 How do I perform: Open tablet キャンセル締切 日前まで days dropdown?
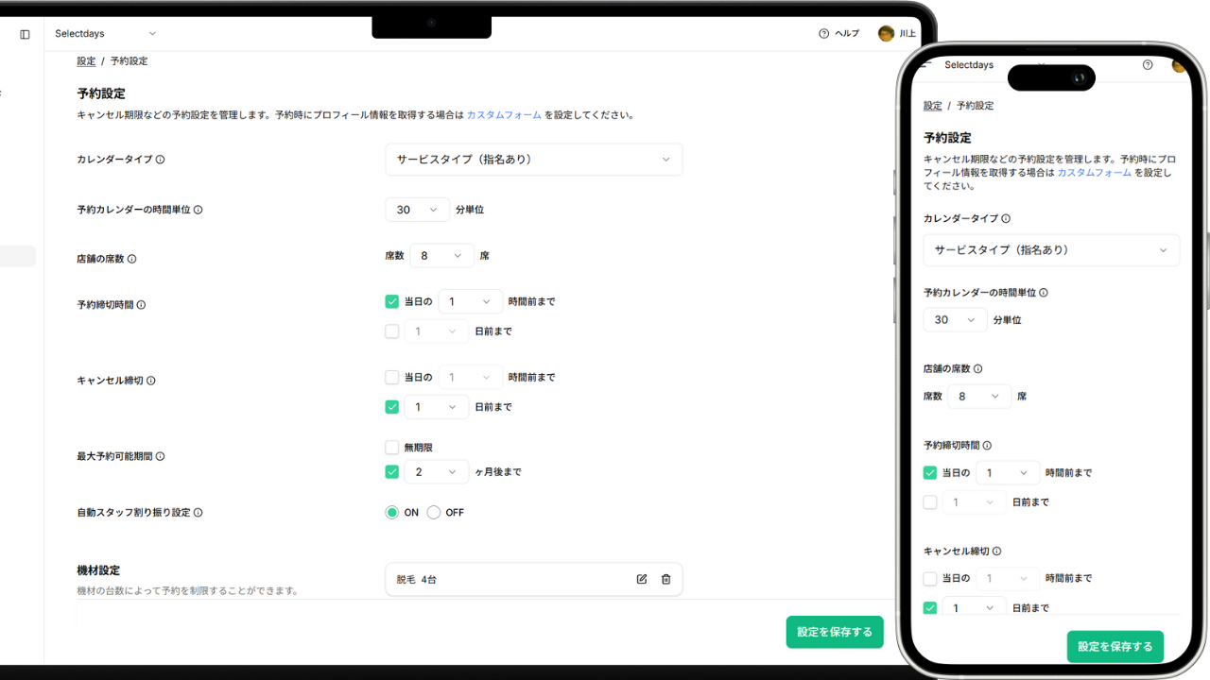[437, 407]
